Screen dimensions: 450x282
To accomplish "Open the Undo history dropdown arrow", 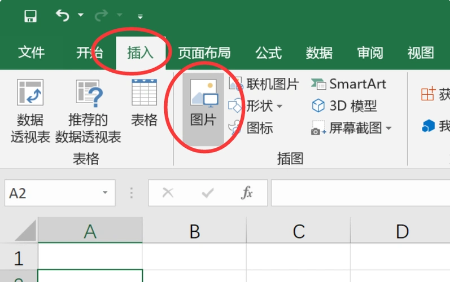I will (81, 15).
